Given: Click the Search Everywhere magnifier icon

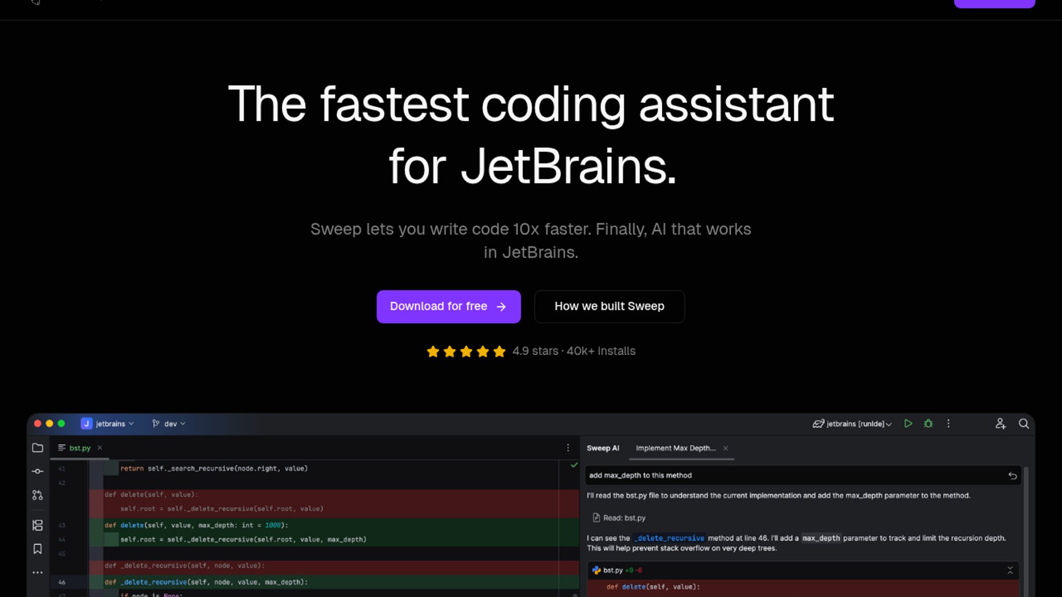Looking at the screenshot, I should coord(1024,423).
